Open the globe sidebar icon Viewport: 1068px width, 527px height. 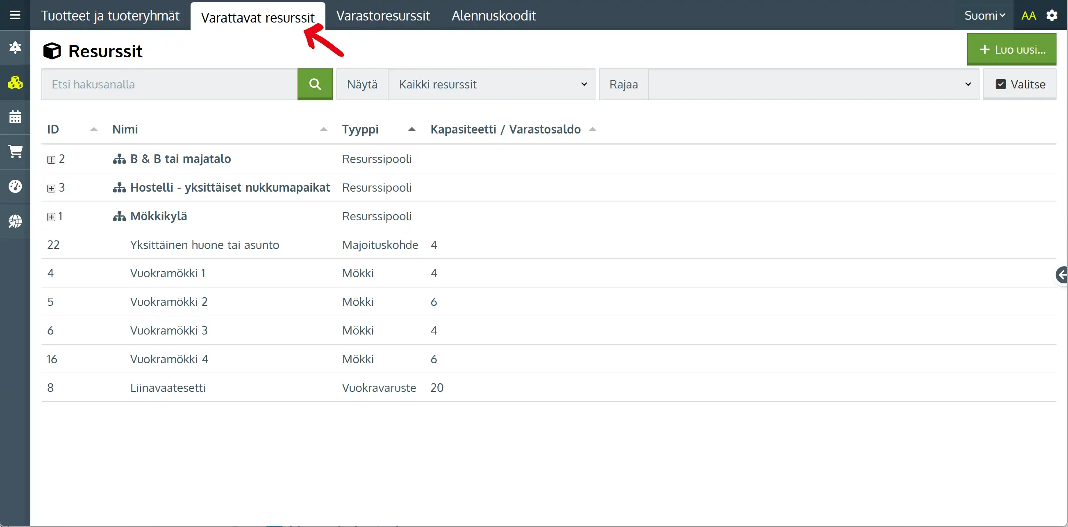(x=15, y=221)
